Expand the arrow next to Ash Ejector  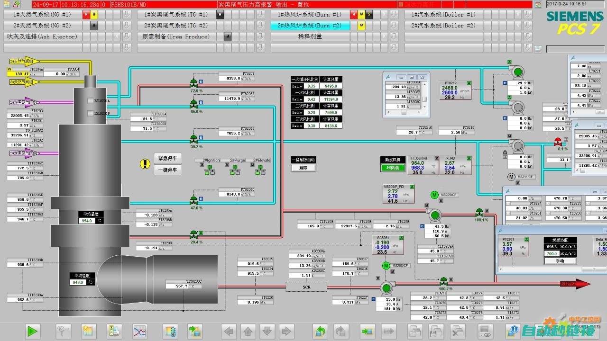[127, 36]
